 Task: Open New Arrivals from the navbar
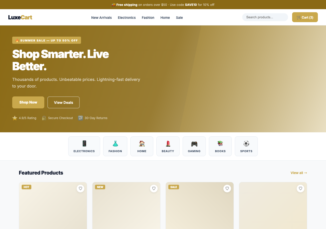tap(101, 18)
